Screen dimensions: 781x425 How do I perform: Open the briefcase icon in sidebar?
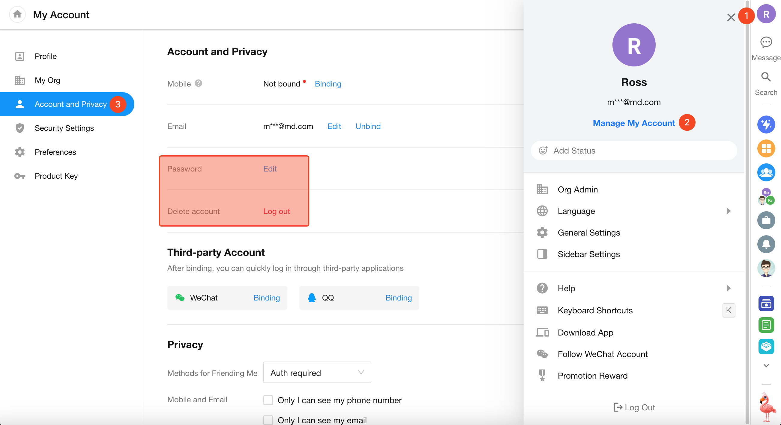(766, 220)
